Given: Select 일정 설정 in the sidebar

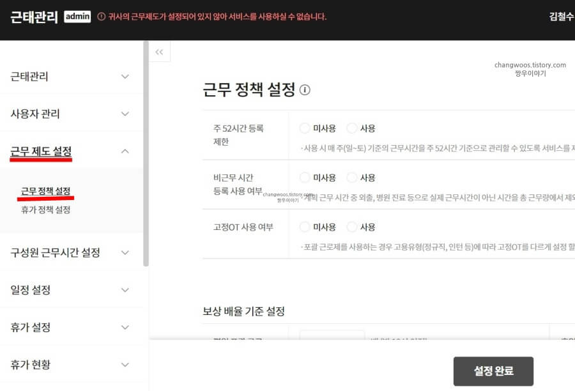Looking at the screenshot, I should 31,290.
